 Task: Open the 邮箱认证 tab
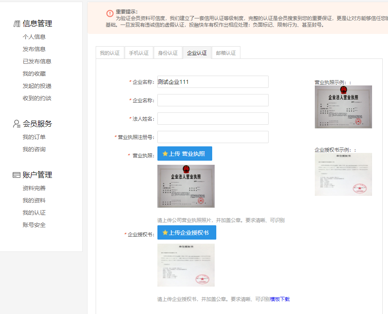pyautogui.click(x=226, y=52)
